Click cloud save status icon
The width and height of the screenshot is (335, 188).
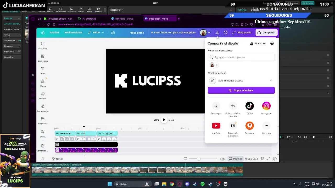pos(113,33)
